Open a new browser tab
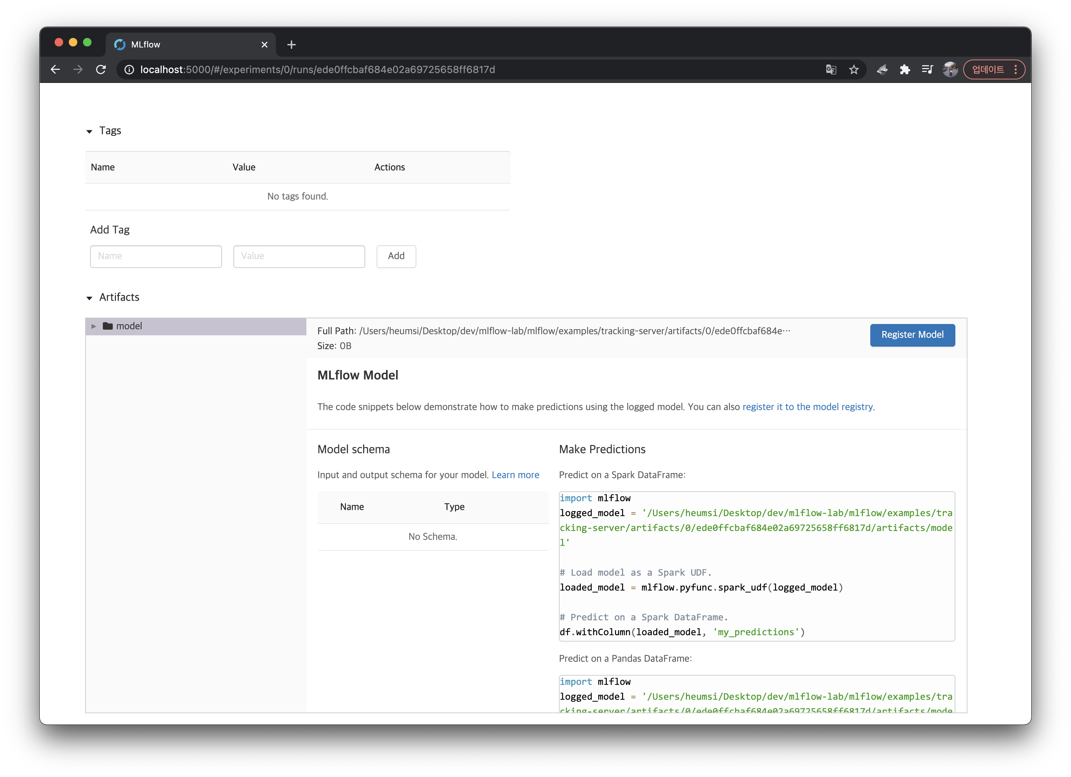Screen dimensions: 1071x777 [x=292, y=44]
